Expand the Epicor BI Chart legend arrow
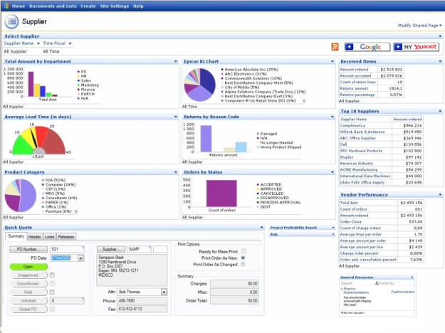 coord(304,101)
